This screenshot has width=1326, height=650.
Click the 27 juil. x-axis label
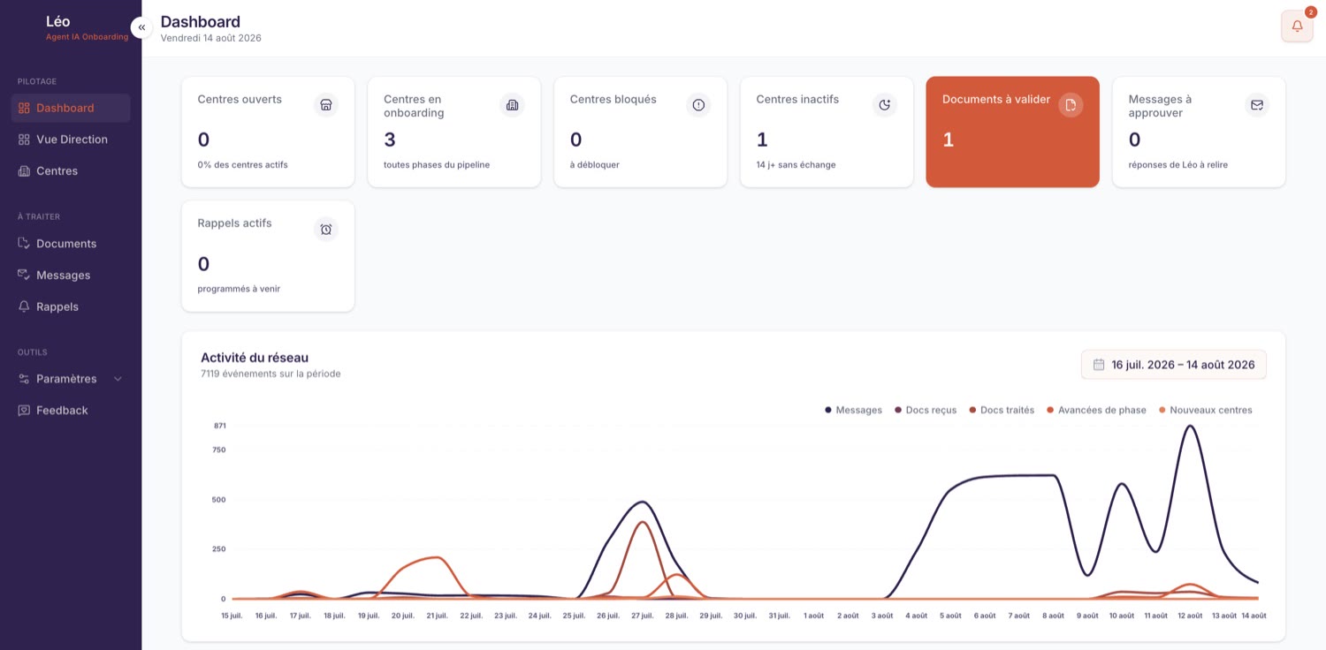coord(643,616)
